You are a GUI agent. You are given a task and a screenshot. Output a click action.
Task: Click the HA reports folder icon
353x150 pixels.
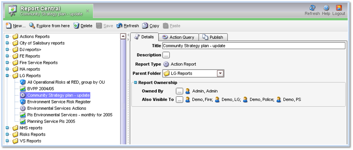pyautogui.click(x=15, y=69)
